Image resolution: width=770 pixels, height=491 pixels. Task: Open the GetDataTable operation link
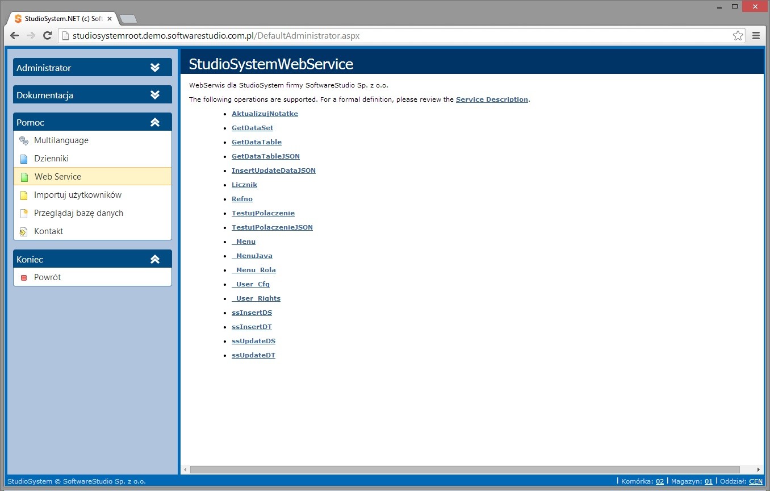click(257, 142)
